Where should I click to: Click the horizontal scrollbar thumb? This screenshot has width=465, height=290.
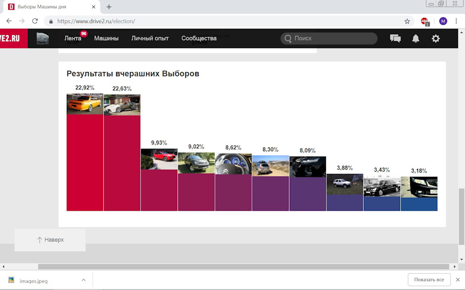pyautogui.click(x=244, y=266)
